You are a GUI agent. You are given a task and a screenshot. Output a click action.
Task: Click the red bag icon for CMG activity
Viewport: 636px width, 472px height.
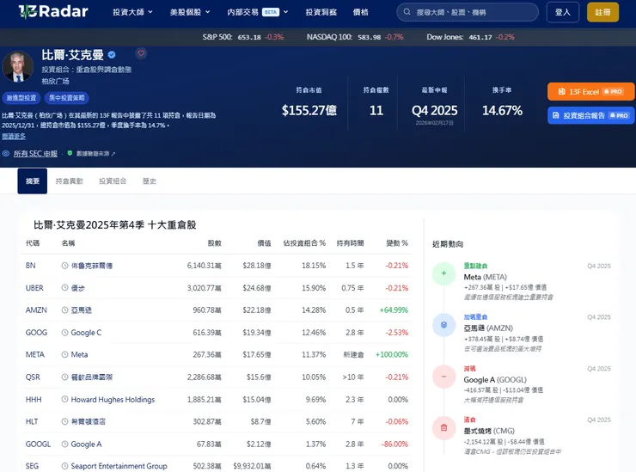click(x=443, y=427)
